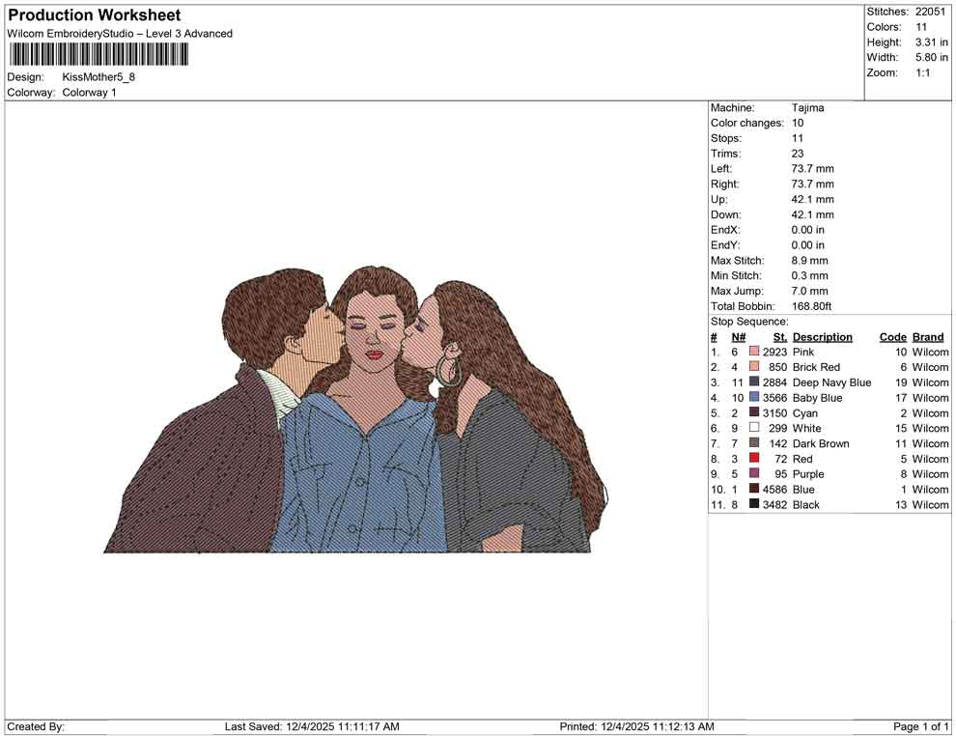Click the Brand column header
This screenshot has height=736, width=956.
(927, 337)
